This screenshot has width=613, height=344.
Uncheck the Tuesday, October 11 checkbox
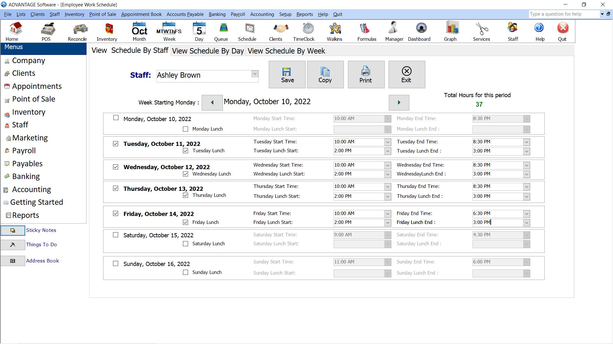point(116,144)
